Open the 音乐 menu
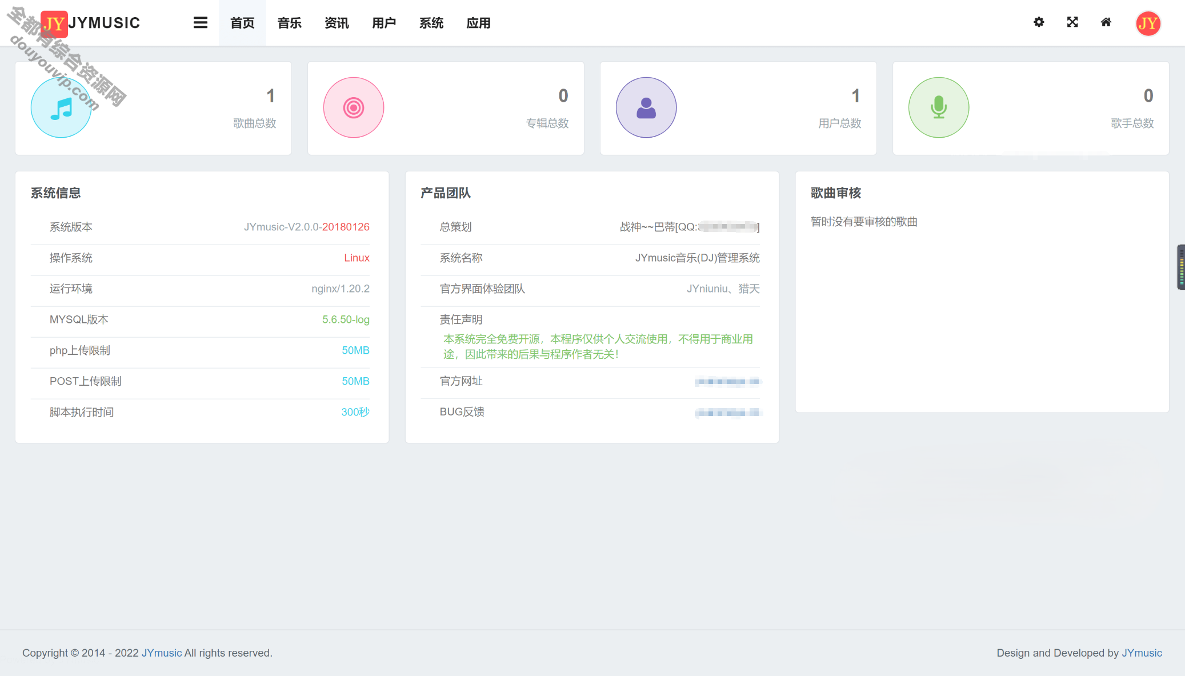 click(x=290, y=23)
